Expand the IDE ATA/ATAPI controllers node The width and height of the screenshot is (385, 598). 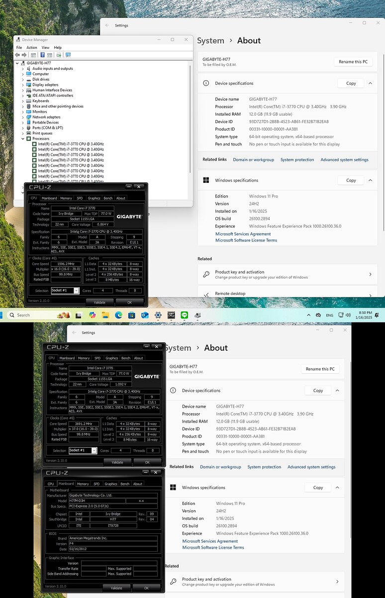pos(23,96)
